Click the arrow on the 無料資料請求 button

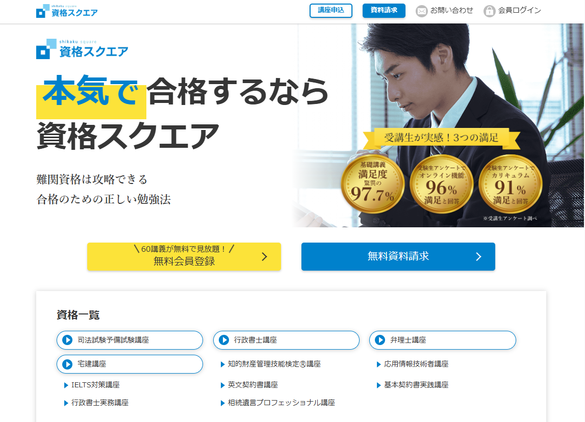(479, 256)
